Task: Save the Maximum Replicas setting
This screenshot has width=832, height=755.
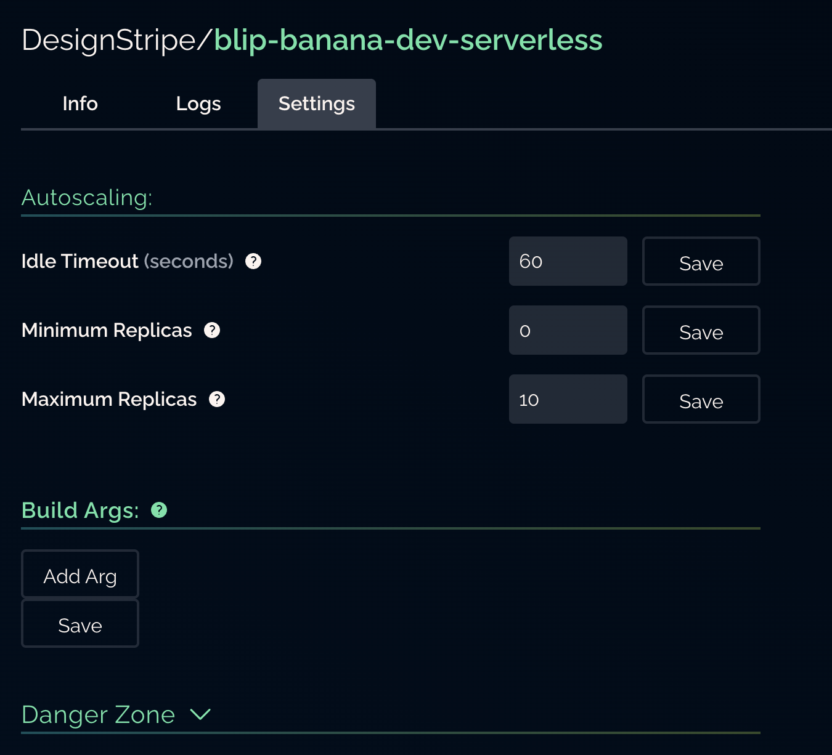Action: click(701, 399)
